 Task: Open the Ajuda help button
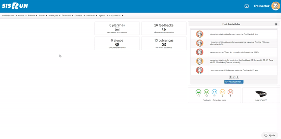tap(270, 136)
